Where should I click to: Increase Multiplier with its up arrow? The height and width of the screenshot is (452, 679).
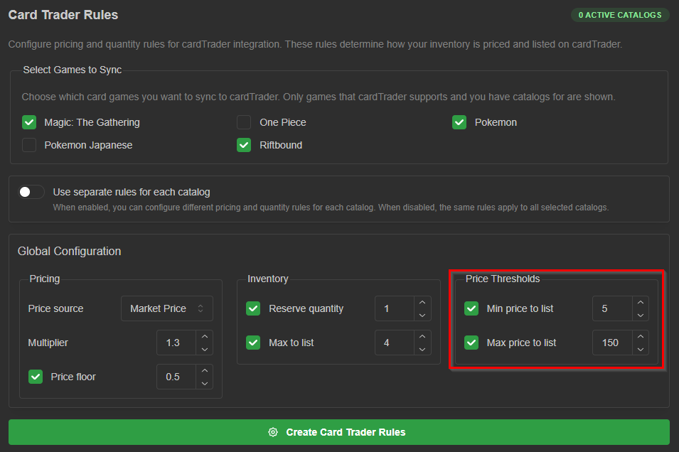coord(205,336)
